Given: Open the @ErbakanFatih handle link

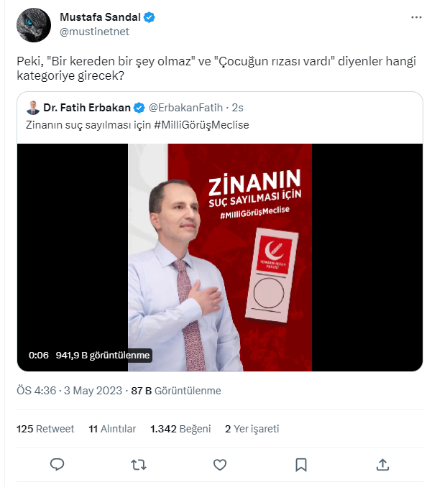Looking at the screenshot, I should click(186, 108).
